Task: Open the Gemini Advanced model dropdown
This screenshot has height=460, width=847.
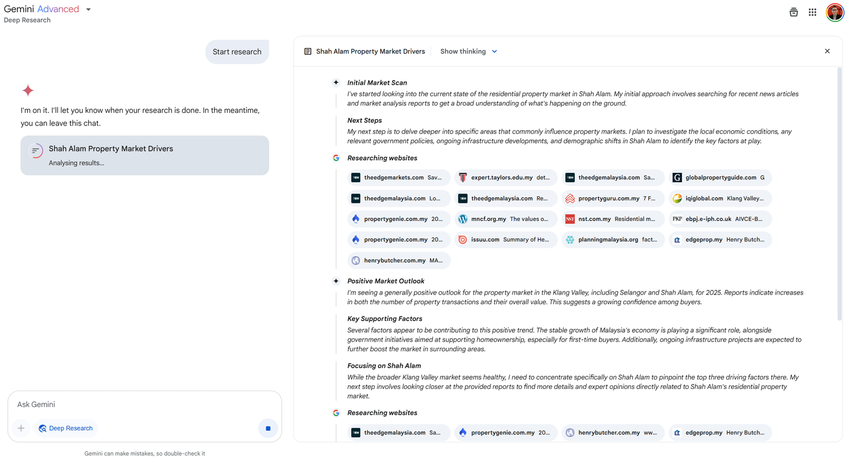Action: click(48, 9)
